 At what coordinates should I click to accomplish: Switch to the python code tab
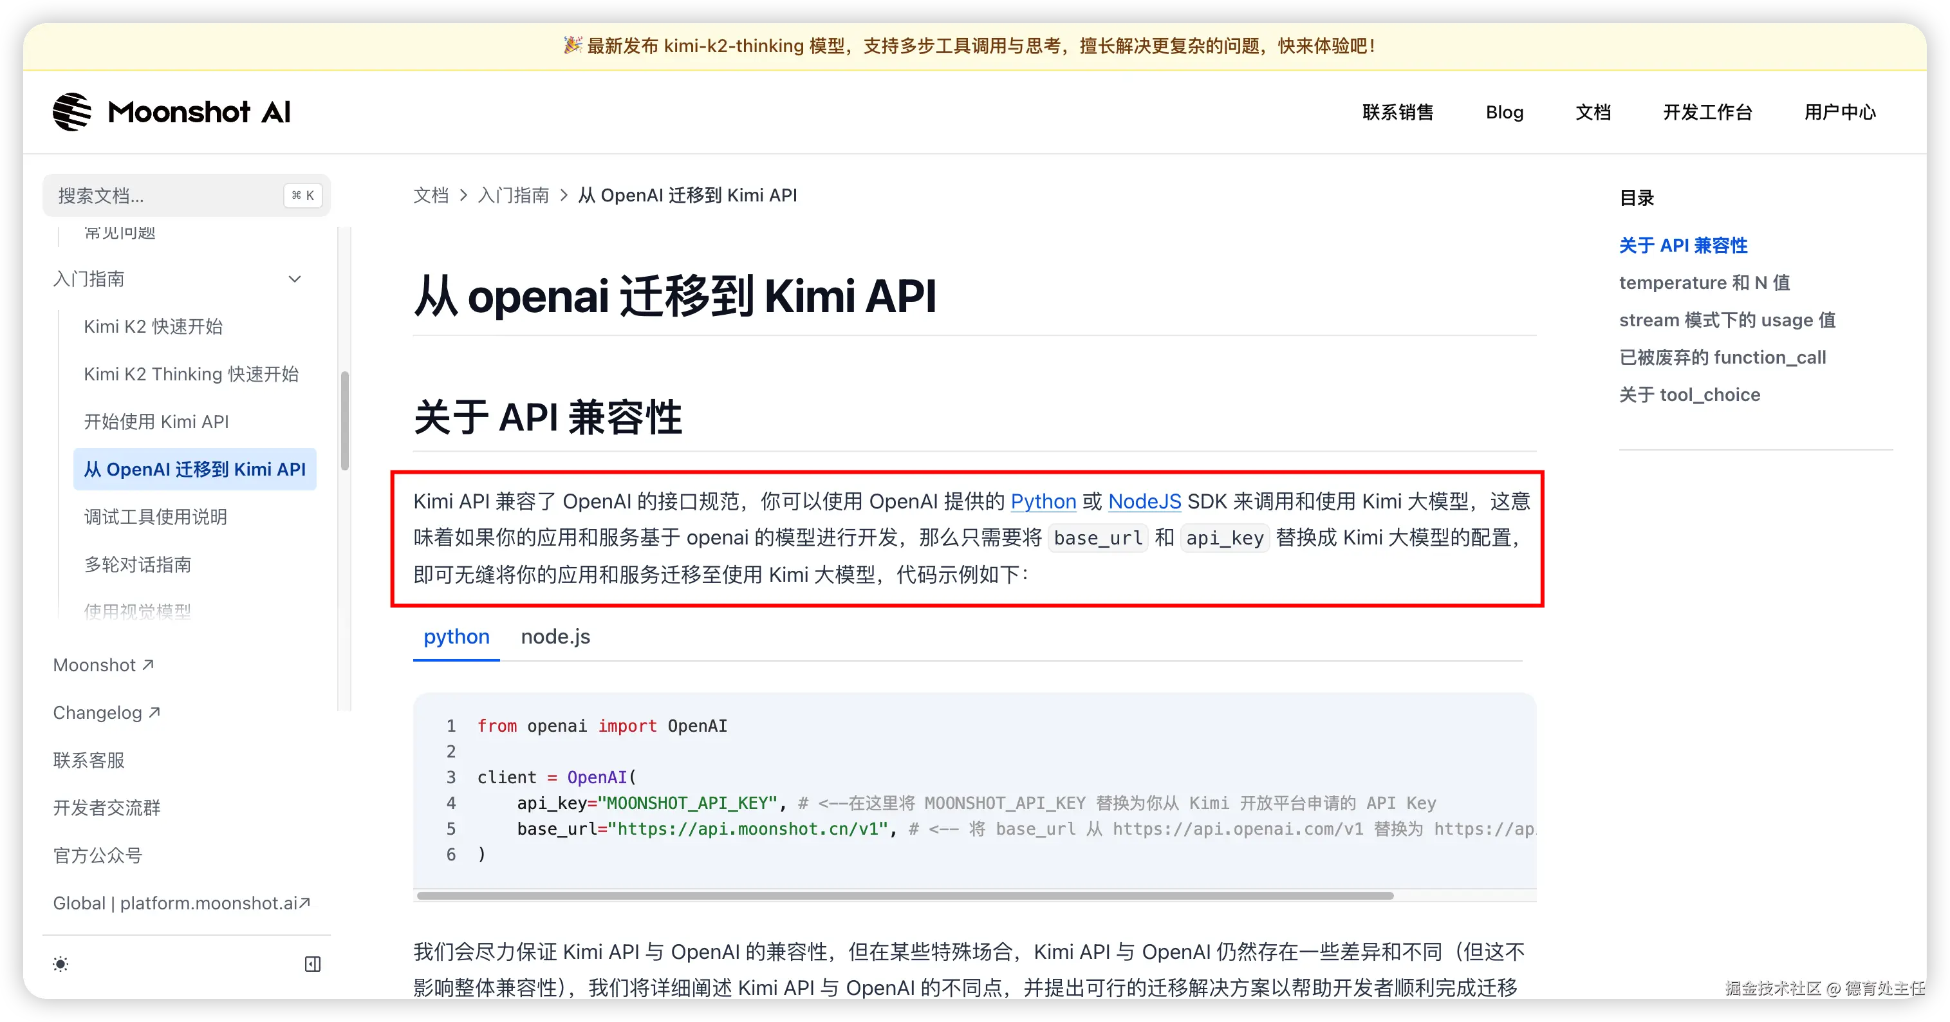point(456,636)
